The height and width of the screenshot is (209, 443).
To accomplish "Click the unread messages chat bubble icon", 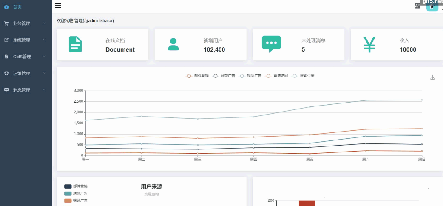I will [271, 44].
